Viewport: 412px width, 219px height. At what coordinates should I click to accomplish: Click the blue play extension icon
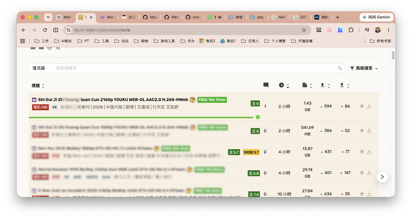(340, 30)
